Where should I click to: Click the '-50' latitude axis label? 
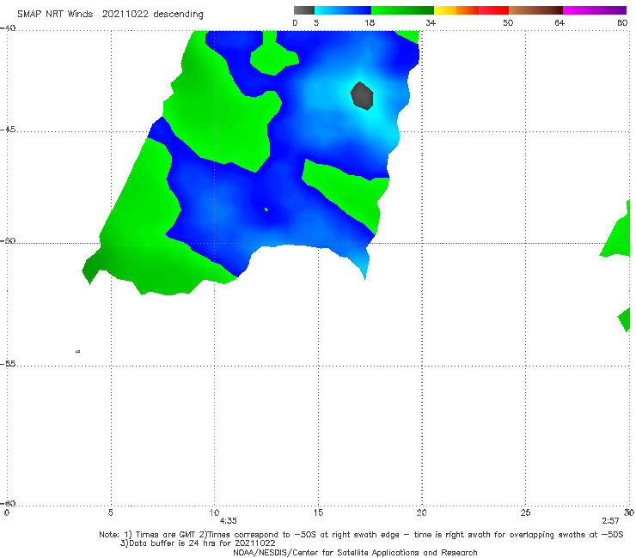click(x=8, y=240)
